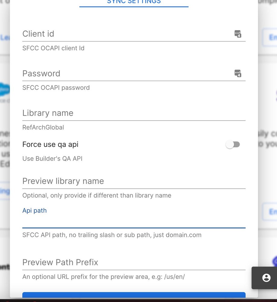277x302 pixels.
Task: Click the Preview library name field
Action: point(134,181)
